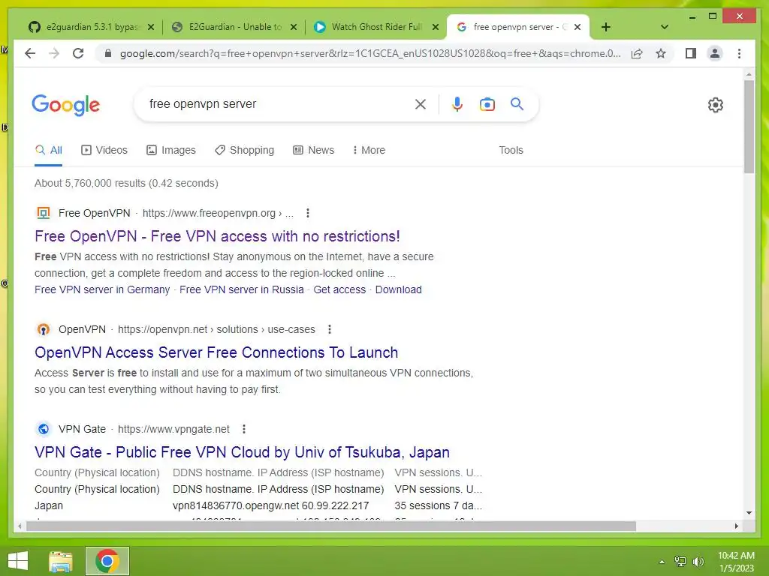Image resolution: width=769 pixels, height=576 pixels.
Task: Open the Chrome side panel
Action: pos(691,53)
